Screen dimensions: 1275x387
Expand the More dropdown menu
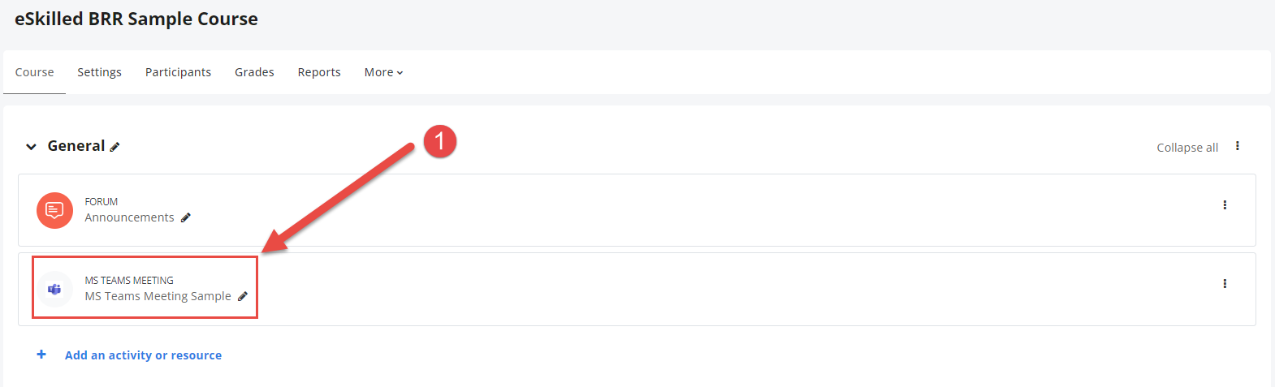click(x=383, y=72)
